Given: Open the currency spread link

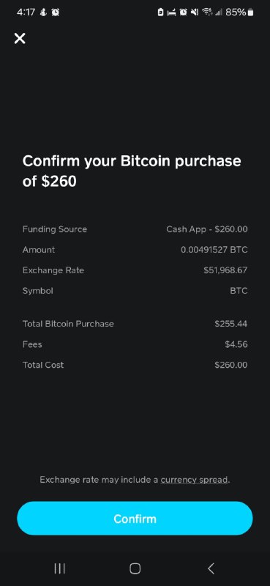Looking at the screenshot, I should [194, 480].
